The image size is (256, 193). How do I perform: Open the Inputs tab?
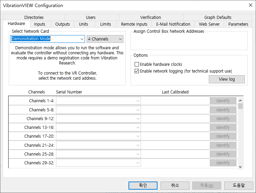point(39,24)
